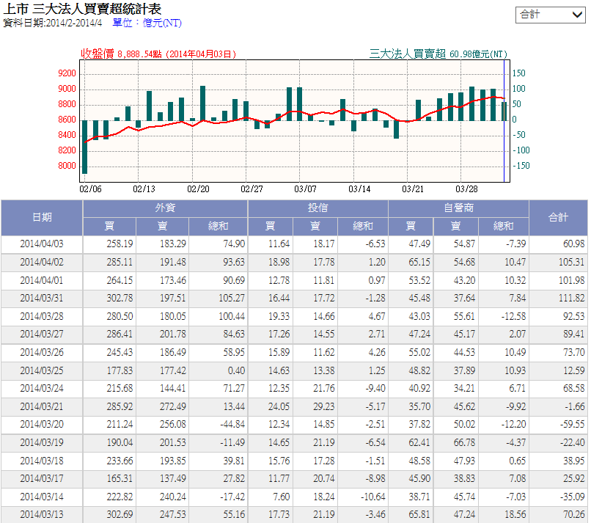Screen dimensions: 591x523
Task: Select the date cell 2014/03/27
Action: click(x=42, y=334)
